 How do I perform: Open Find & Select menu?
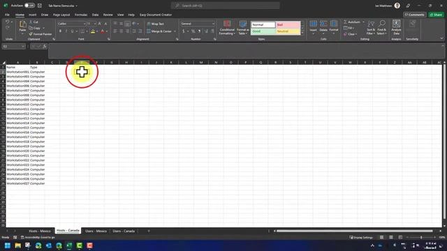[381, 28]
